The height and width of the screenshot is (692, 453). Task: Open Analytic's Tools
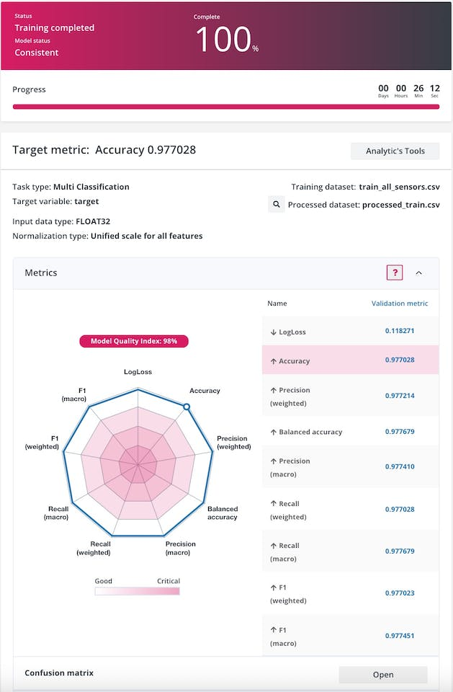[395, 151]
